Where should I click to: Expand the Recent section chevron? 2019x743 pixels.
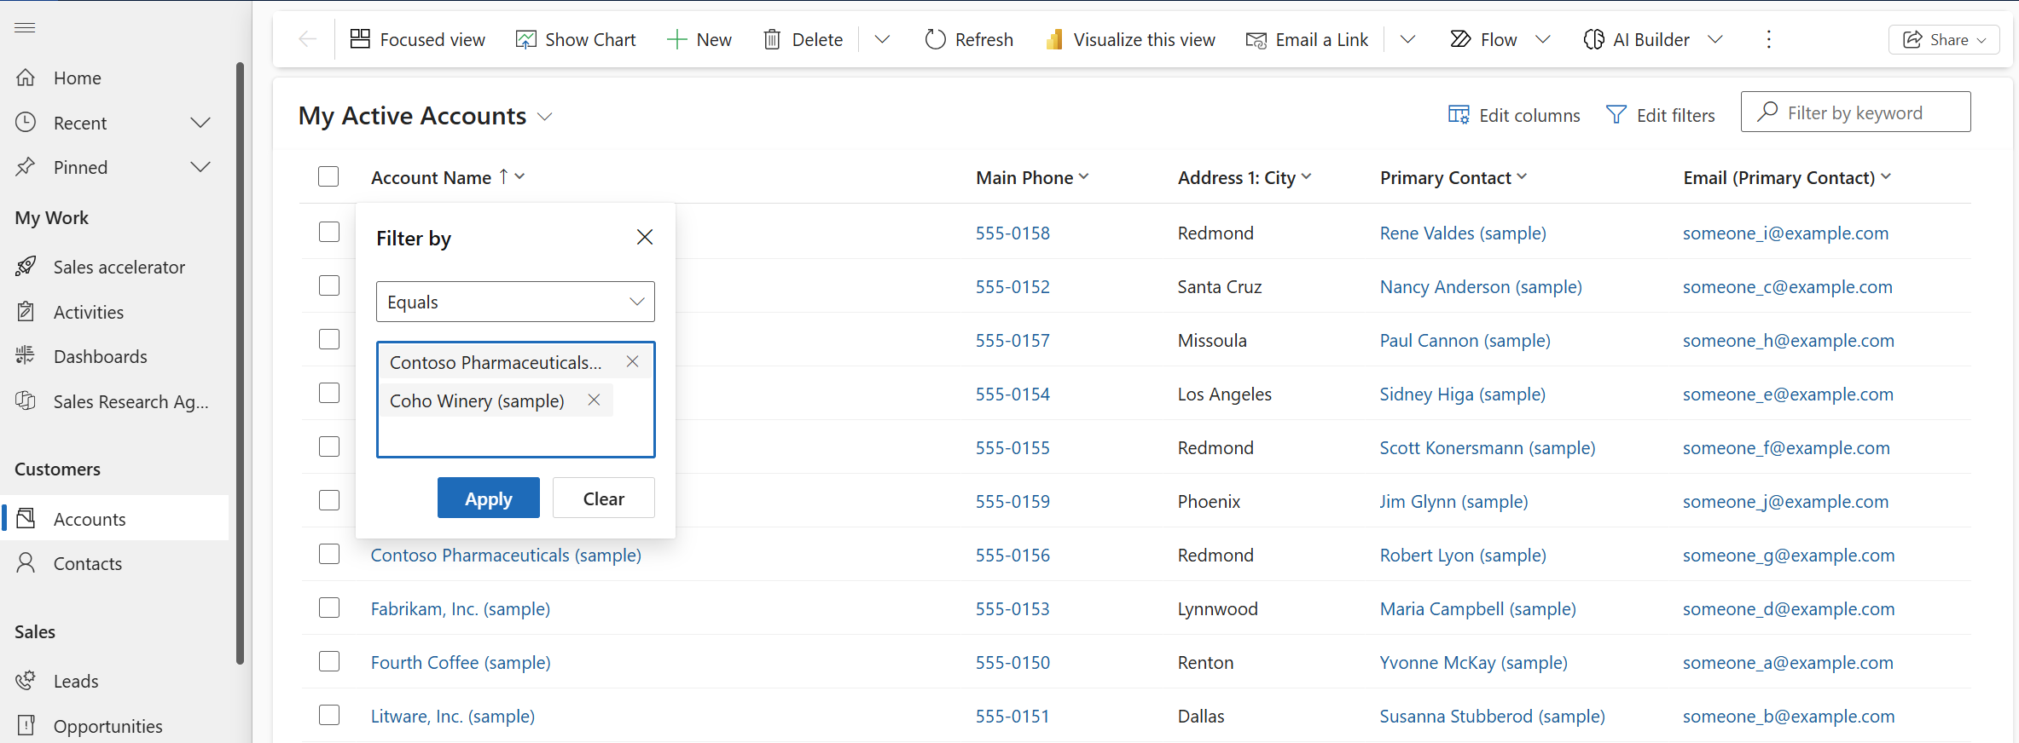(x=200, y=123)
